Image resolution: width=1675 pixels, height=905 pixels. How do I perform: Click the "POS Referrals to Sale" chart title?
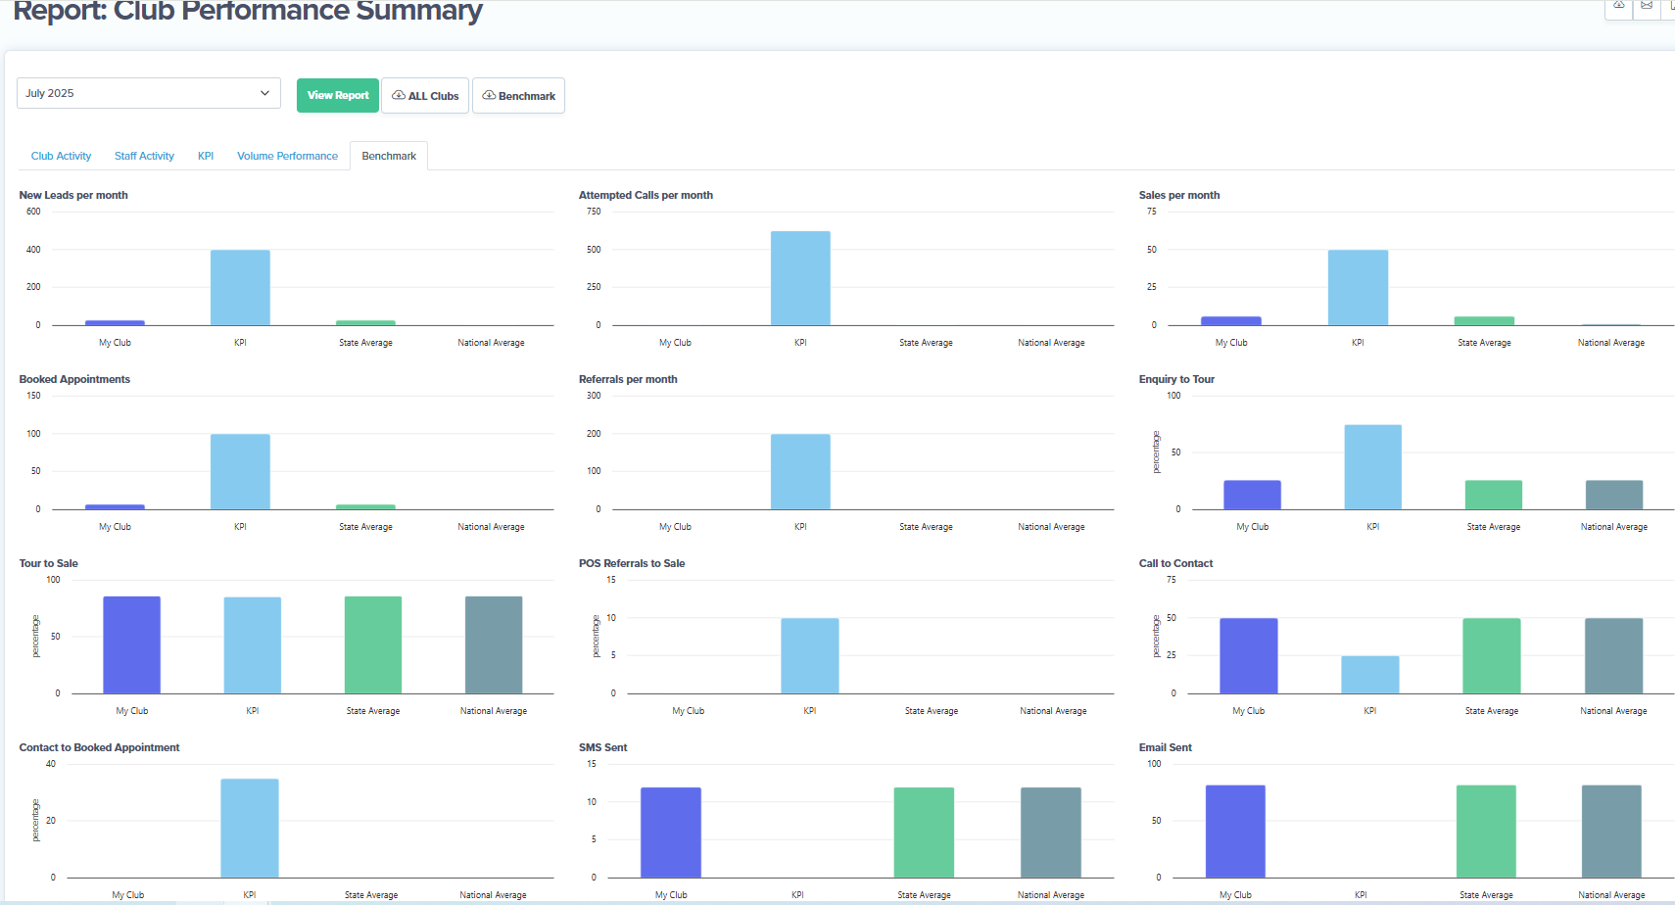point(632,563)
